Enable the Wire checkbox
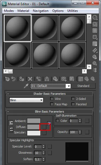 tap(52, 99)
